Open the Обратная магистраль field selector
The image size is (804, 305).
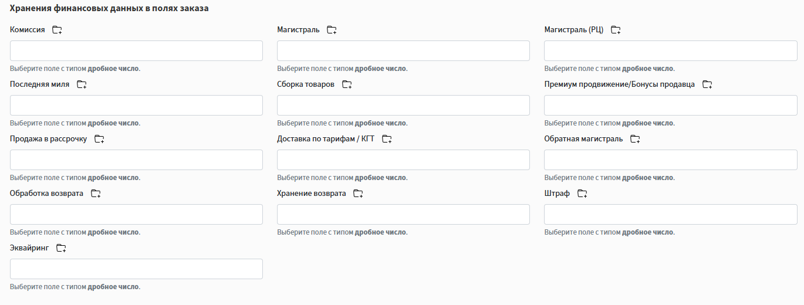coord(671,160)
